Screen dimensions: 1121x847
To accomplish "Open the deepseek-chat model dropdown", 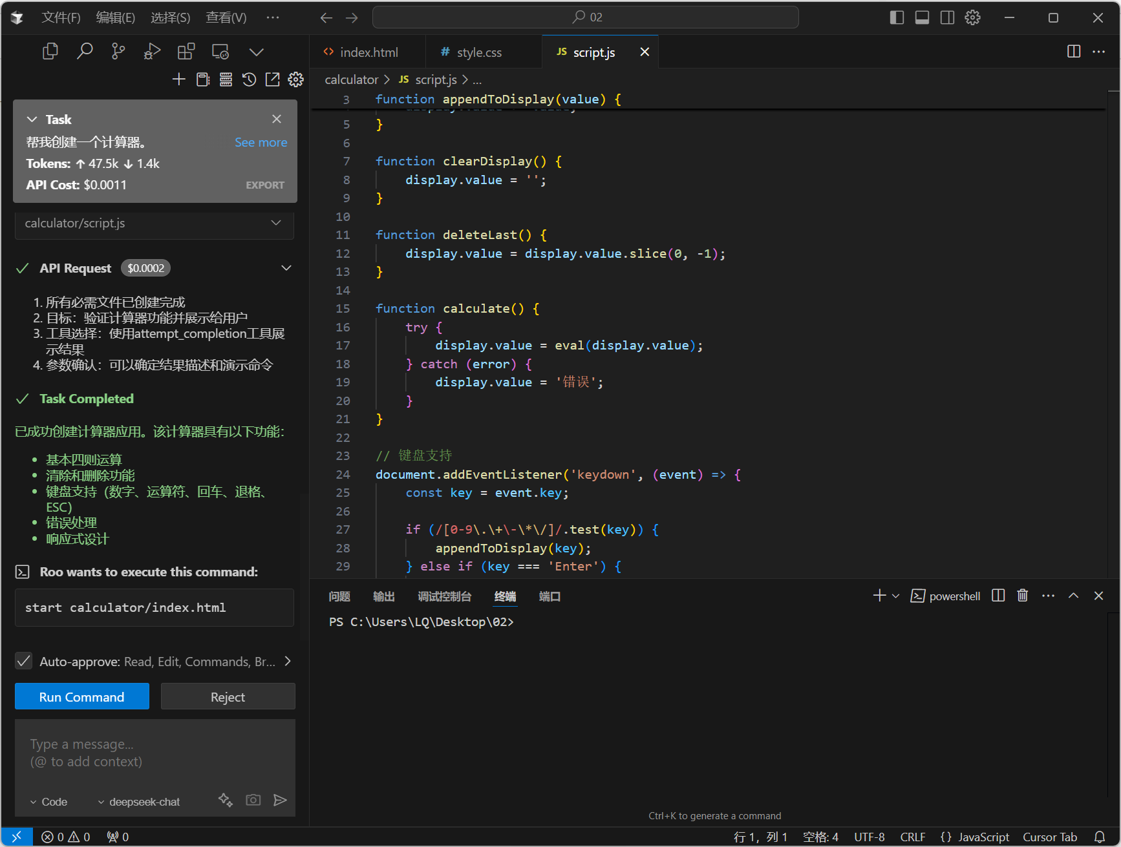I will click(x=139, y=802).
